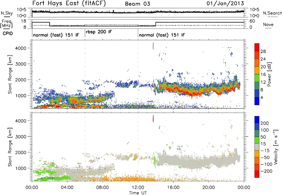
Task: Click the blue bottom of power color bar
Action: pos(257,101)
